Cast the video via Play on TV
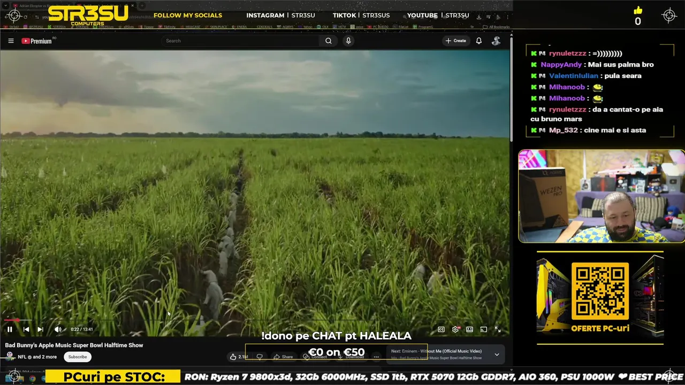The width and height of the screenshot is (685, 385). (483, 329)
